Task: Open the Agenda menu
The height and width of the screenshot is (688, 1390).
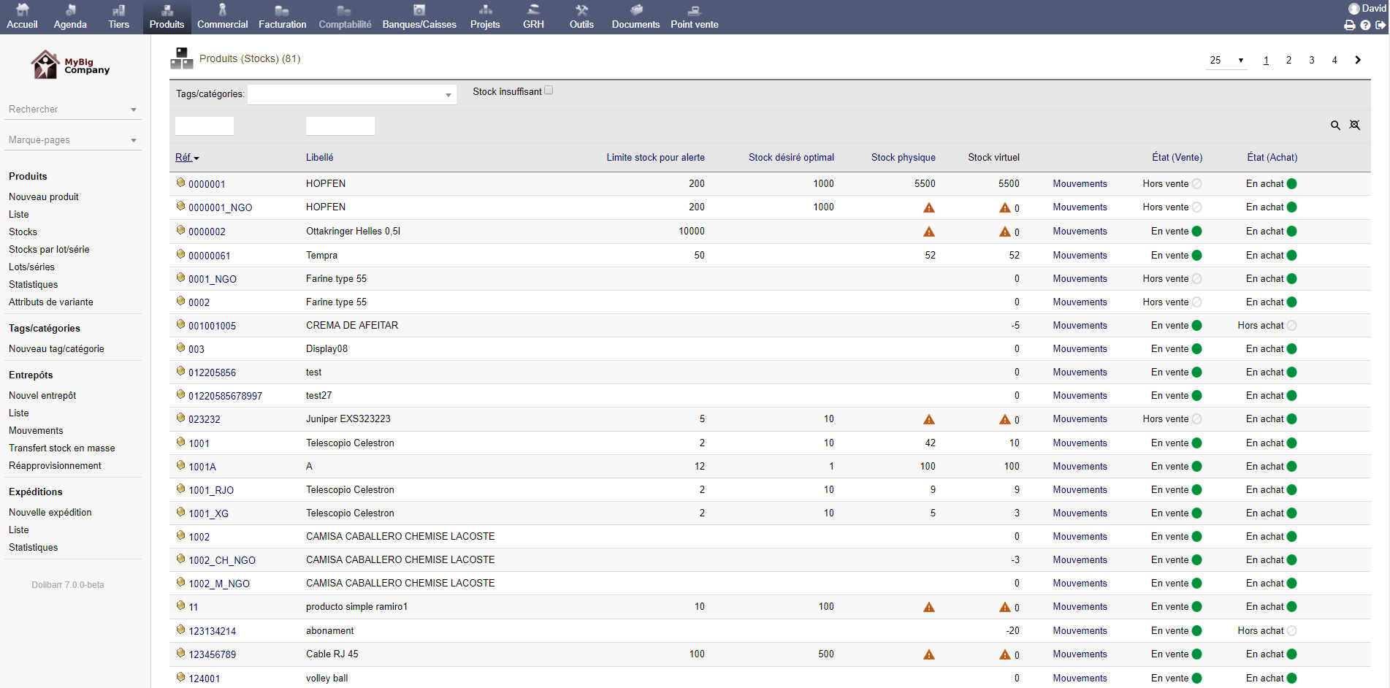Action: 70,16
